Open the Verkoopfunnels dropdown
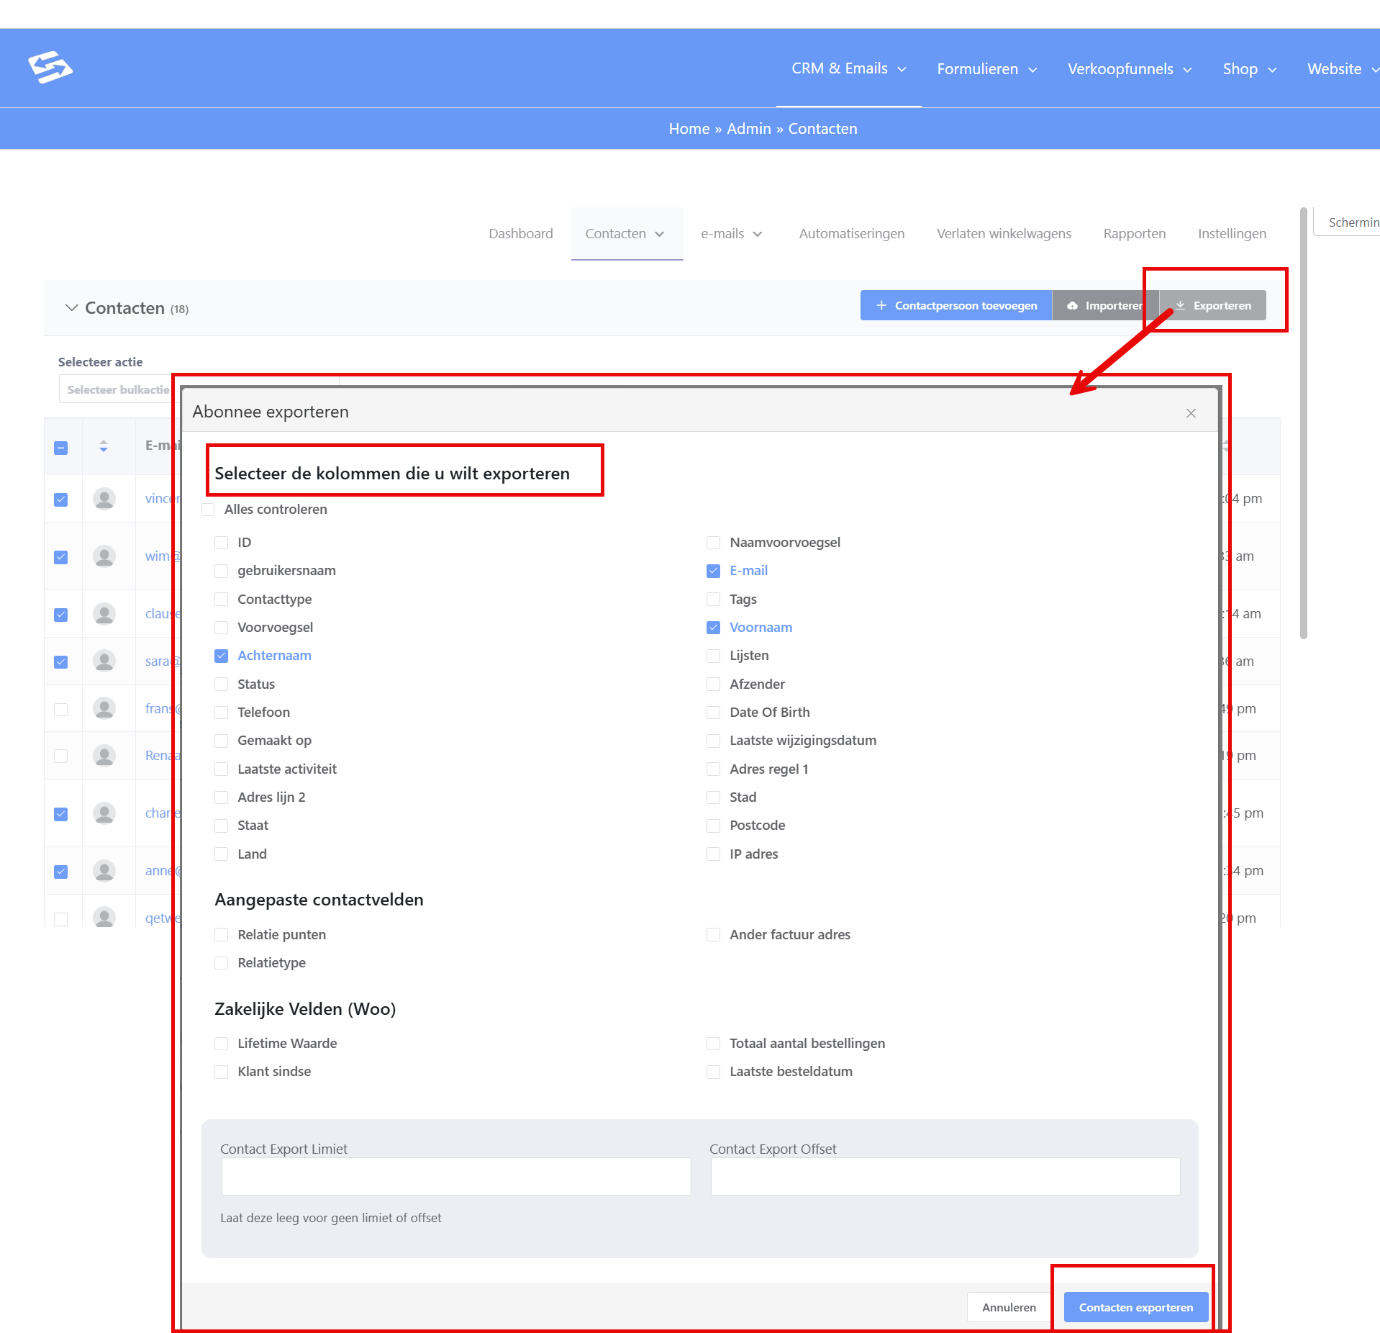The width and height of the screenshot is (1380, 1333). tap(1130, 69)
